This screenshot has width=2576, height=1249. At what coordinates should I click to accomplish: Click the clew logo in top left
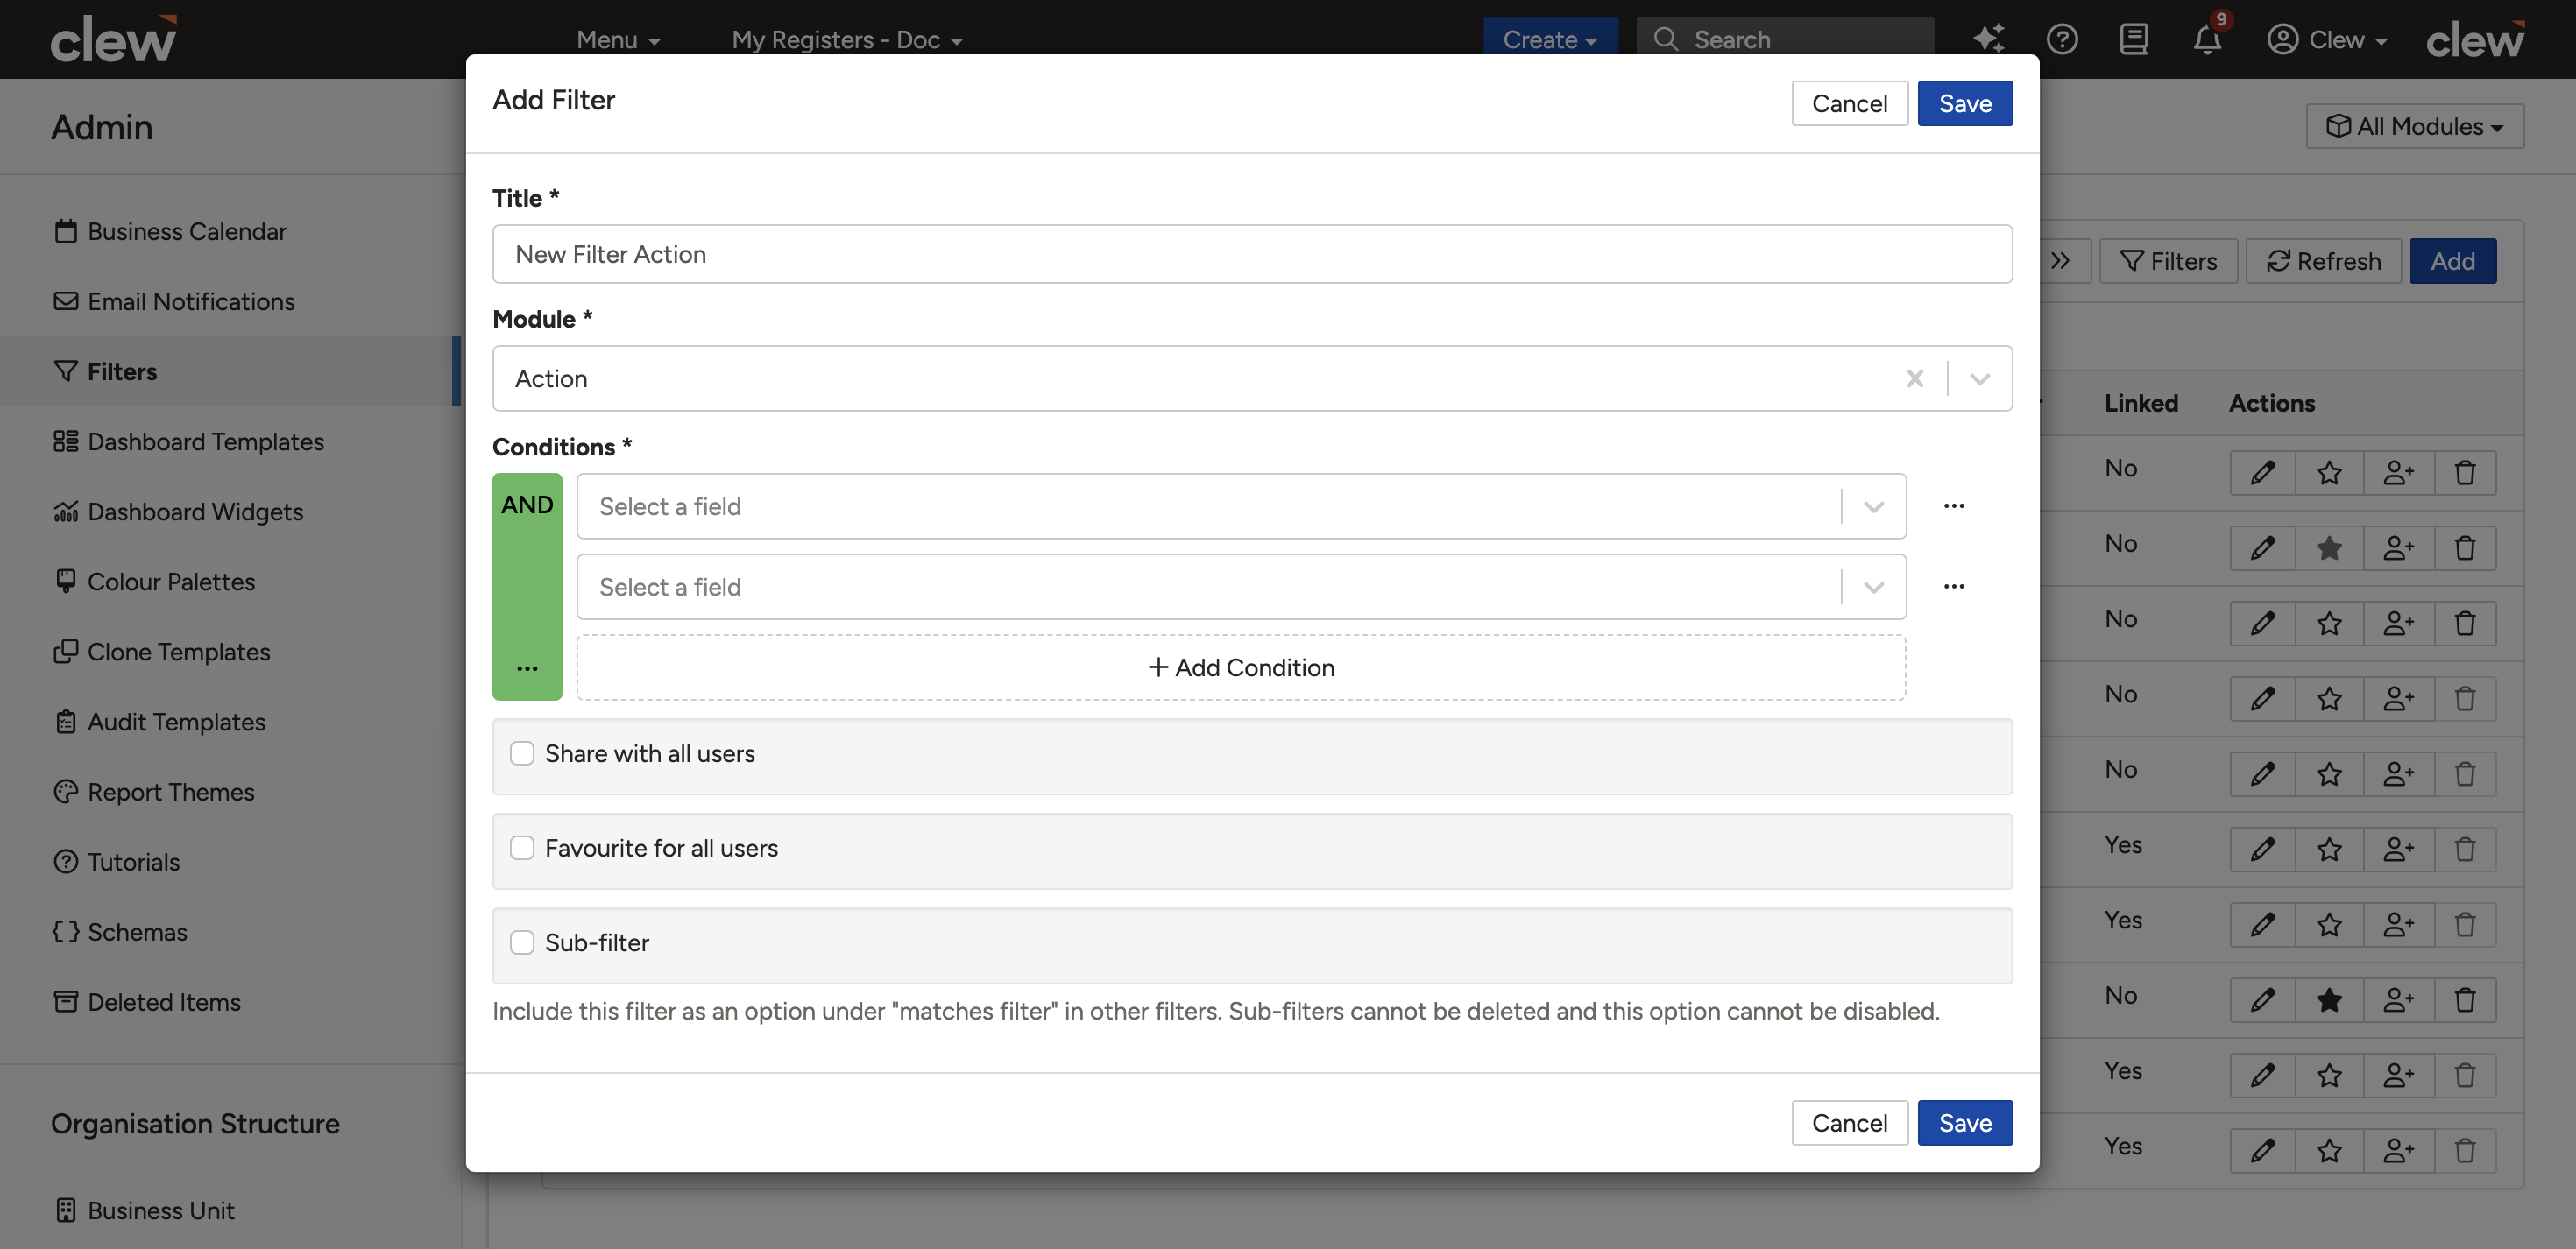113,39
